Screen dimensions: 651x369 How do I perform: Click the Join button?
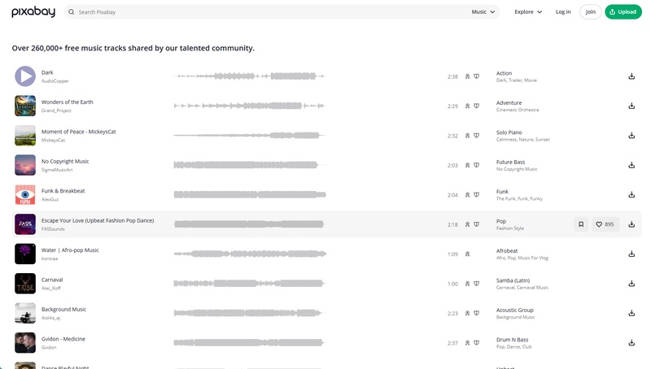point(591,12)
